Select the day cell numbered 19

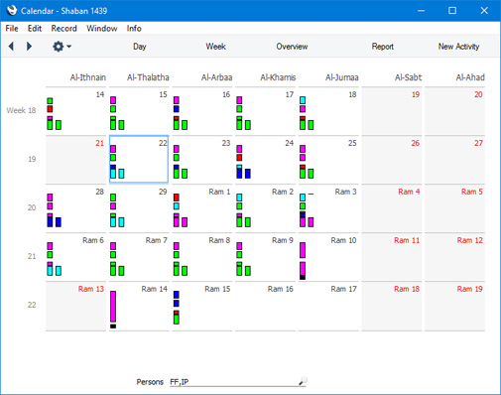click(392, 110)
